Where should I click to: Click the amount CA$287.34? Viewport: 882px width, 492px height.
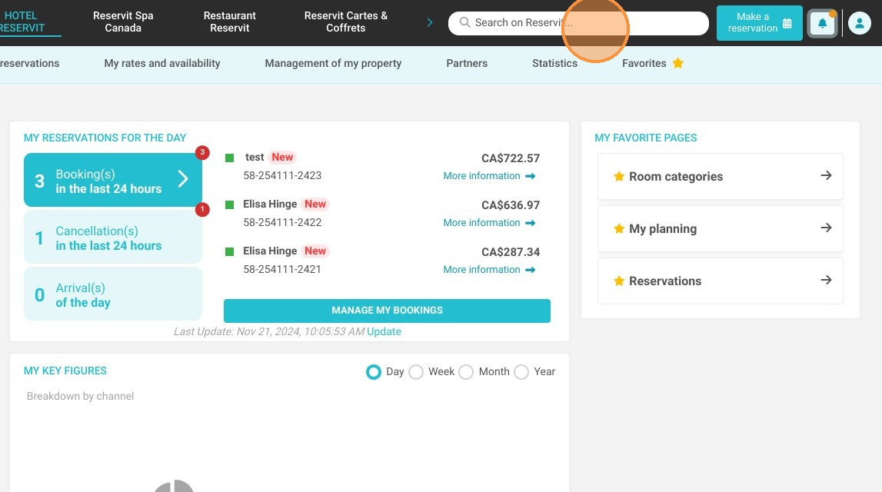[x=510, y=251]
